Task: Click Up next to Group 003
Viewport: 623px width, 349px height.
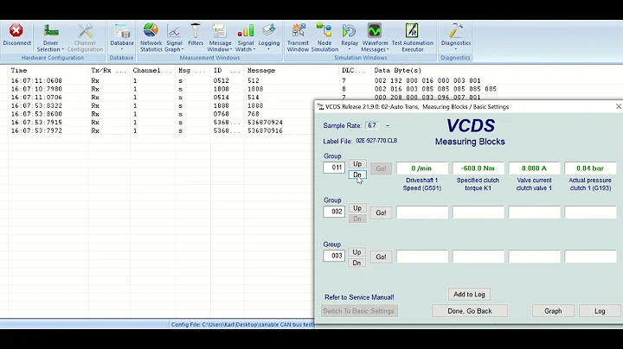Action: [x=356, y=252]
